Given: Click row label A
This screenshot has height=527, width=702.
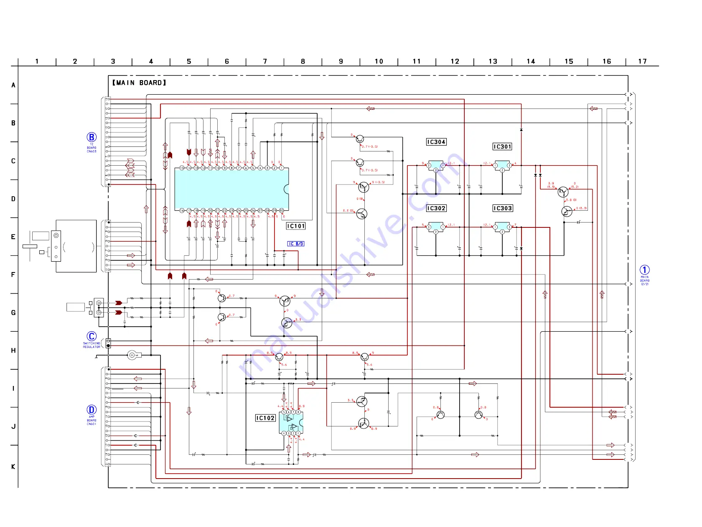Looking at the screenshot, I should pyautogui.click(x=13, y=85).
